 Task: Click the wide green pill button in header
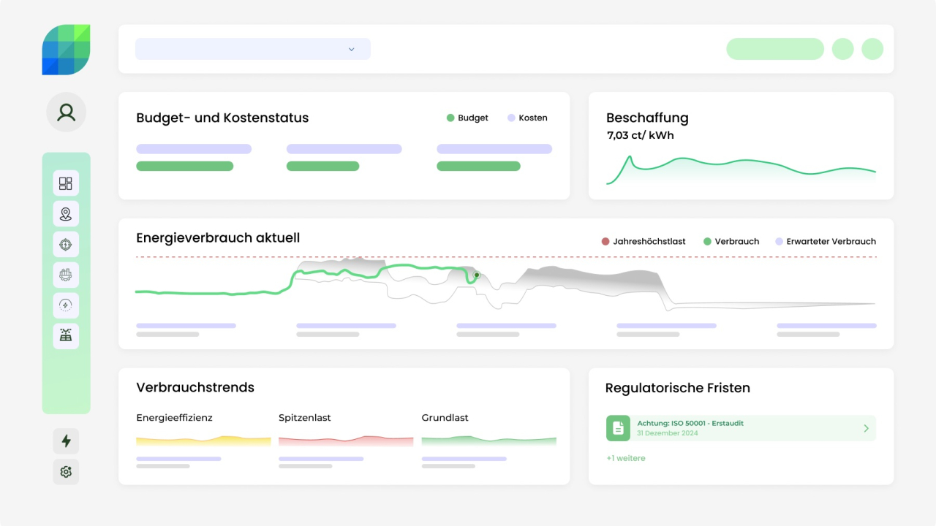775,49
